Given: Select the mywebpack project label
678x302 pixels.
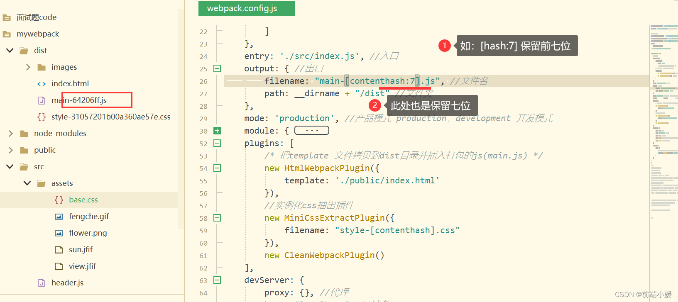Looking at the screenshot, I should pos(38,34).
